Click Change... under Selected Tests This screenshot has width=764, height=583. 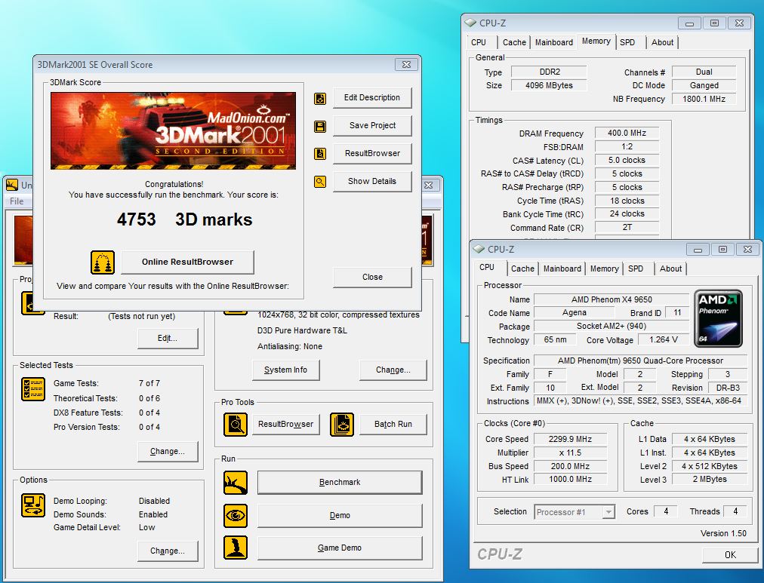tap(168, 451)
